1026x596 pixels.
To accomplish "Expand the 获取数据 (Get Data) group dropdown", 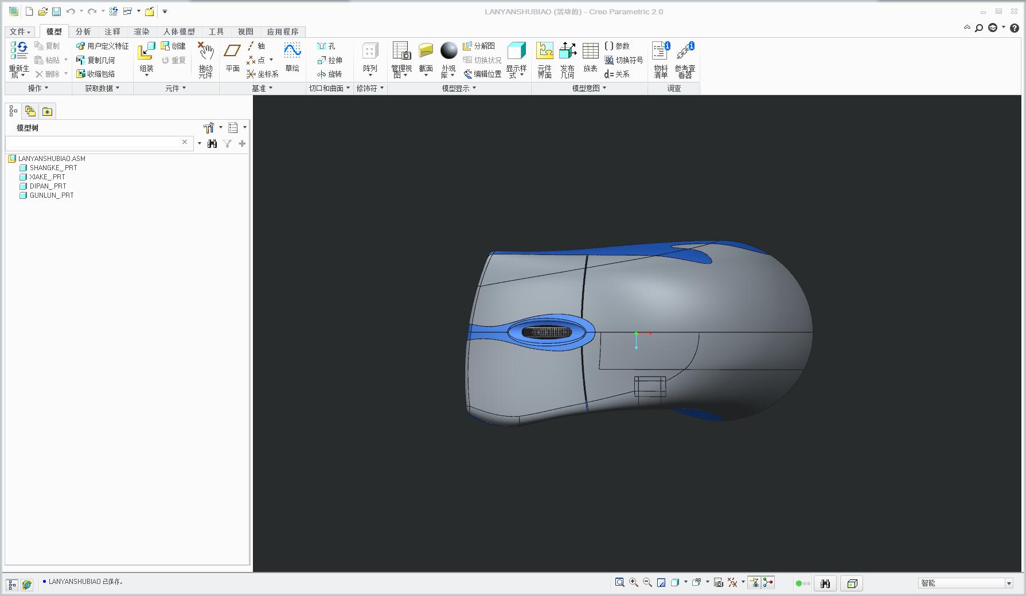I will (102, 88).
